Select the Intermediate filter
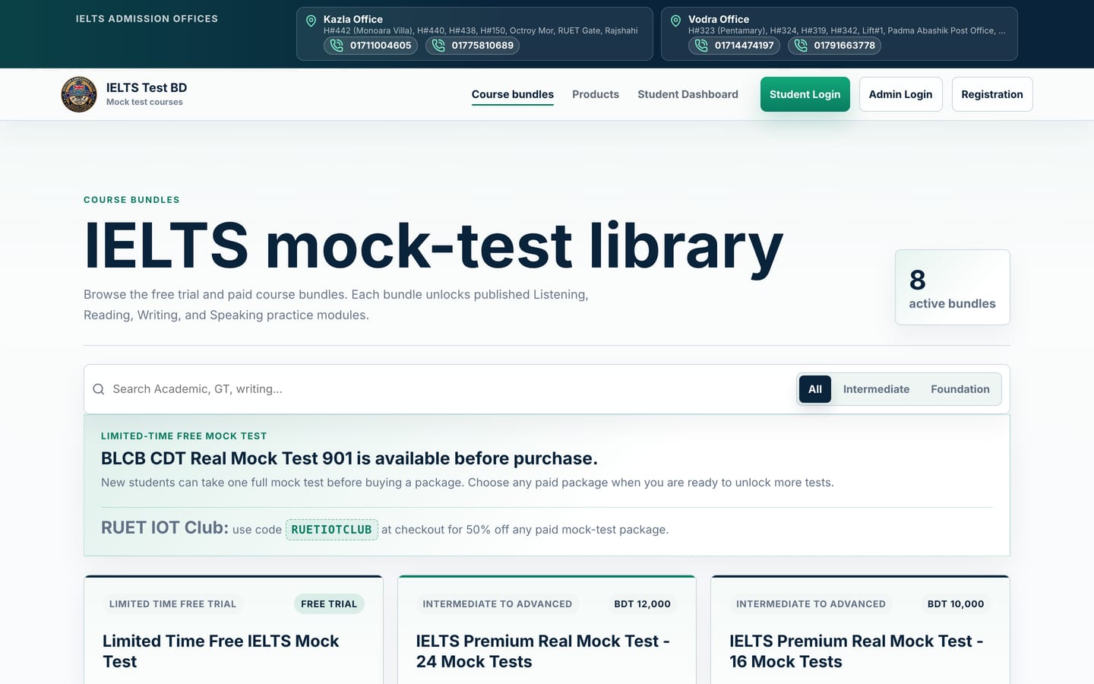This screenshot has width=1094, height=684. [876, 389]
